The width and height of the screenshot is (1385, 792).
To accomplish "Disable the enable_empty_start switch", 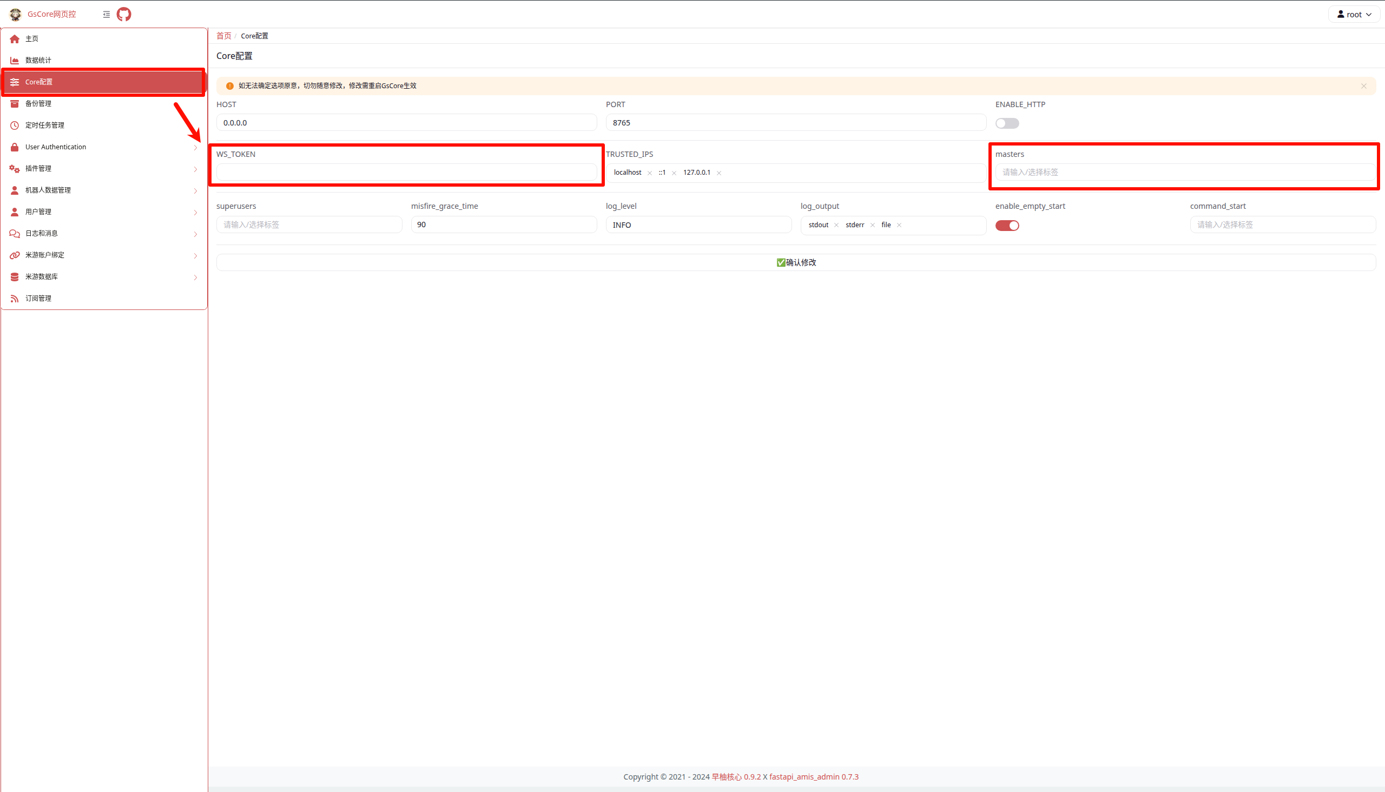I will (1007, 225).
